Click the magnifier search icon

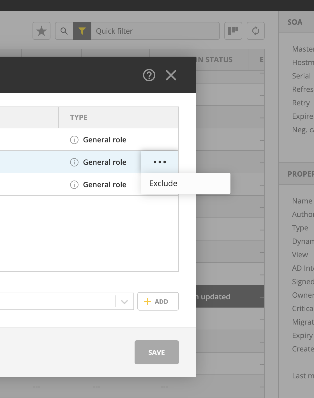64,31
